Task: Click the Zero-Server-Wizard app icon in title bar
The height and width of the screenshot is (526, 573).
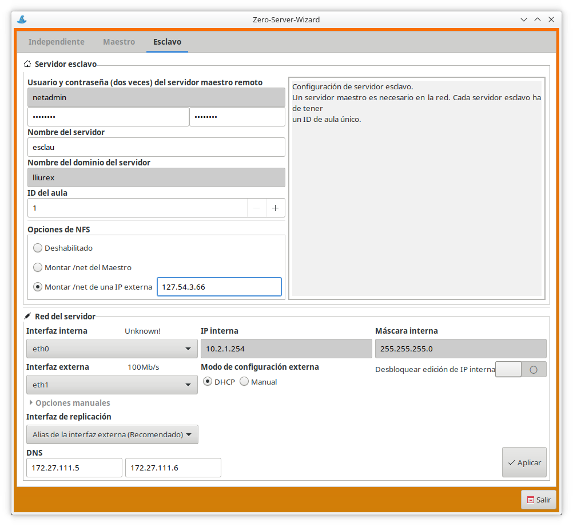Action: [22, 19]
